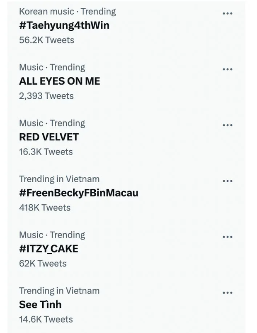Viewport: 257px width, 333px height.
Task: Click the Korean music · Trending label
Action: pos(68,12)
